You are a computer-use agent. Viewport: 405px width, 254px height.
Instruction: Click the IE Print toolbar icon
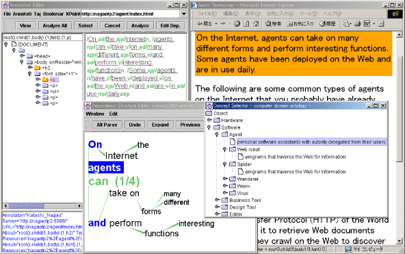point(358,24)
